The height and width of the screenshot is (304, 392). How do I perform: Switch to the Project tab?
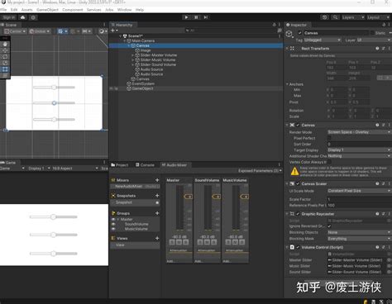pos(120,165)
